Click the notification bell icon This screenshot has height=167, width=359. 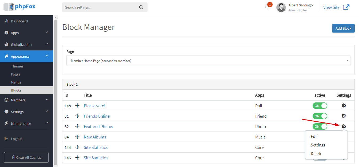[267, 7]
